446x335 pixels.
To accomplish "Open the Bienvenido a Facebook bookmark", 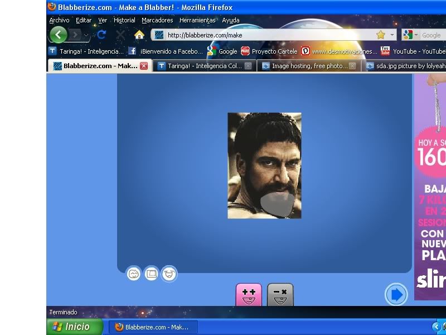I will tap(166, 51).
